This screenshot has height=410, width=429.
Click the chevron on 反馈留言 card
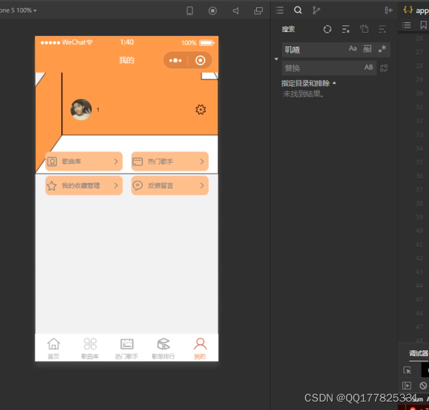coord(202,185)
